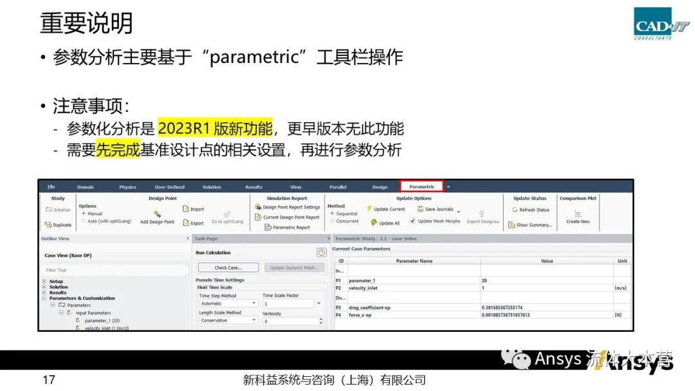Viewport: 695px width, 391px height.
Task: Toggle the Update Mesh Morphs checkbox
Action: [x=412, y=221]
